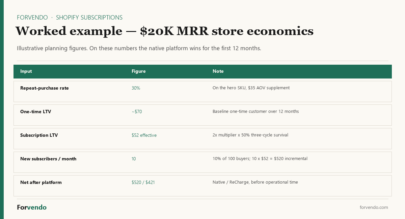Screen dimensions: 405x219
Task: Click the 'Illustrative planning figures' subtitle sentence
Action: [139, 48]
